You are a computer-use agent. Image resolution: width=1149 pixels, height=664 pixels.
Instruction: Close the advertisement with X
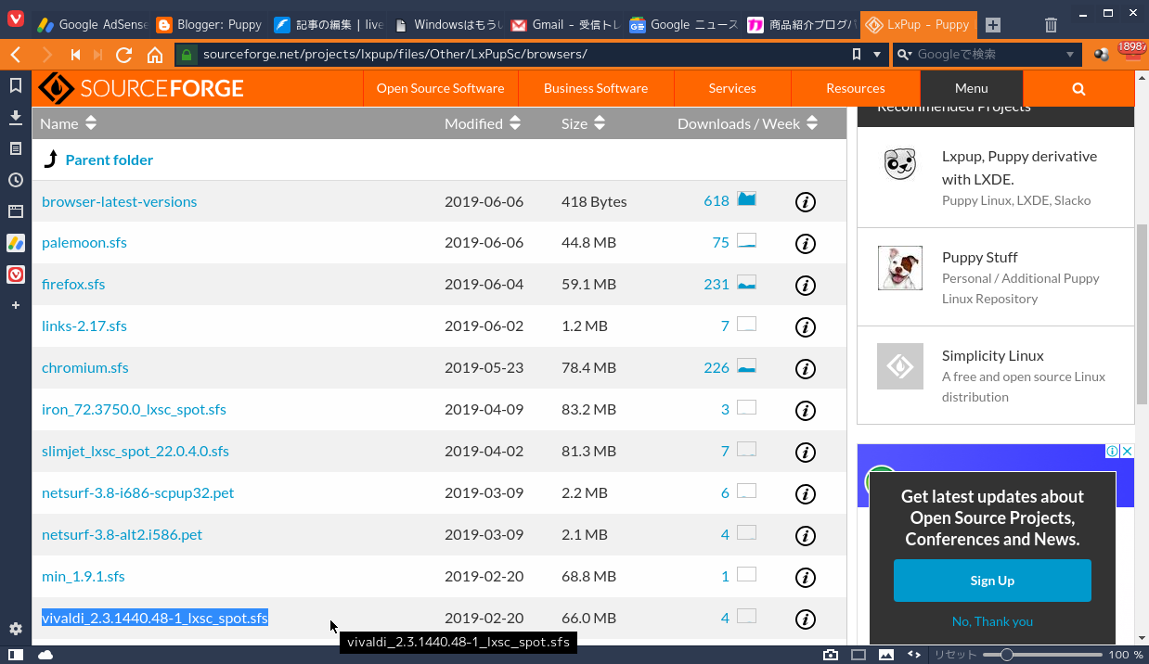[1127, 452]
